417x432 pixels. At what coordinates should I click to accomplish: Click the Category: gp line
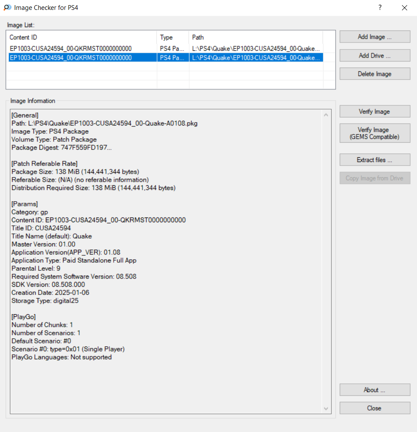[30, 212]
